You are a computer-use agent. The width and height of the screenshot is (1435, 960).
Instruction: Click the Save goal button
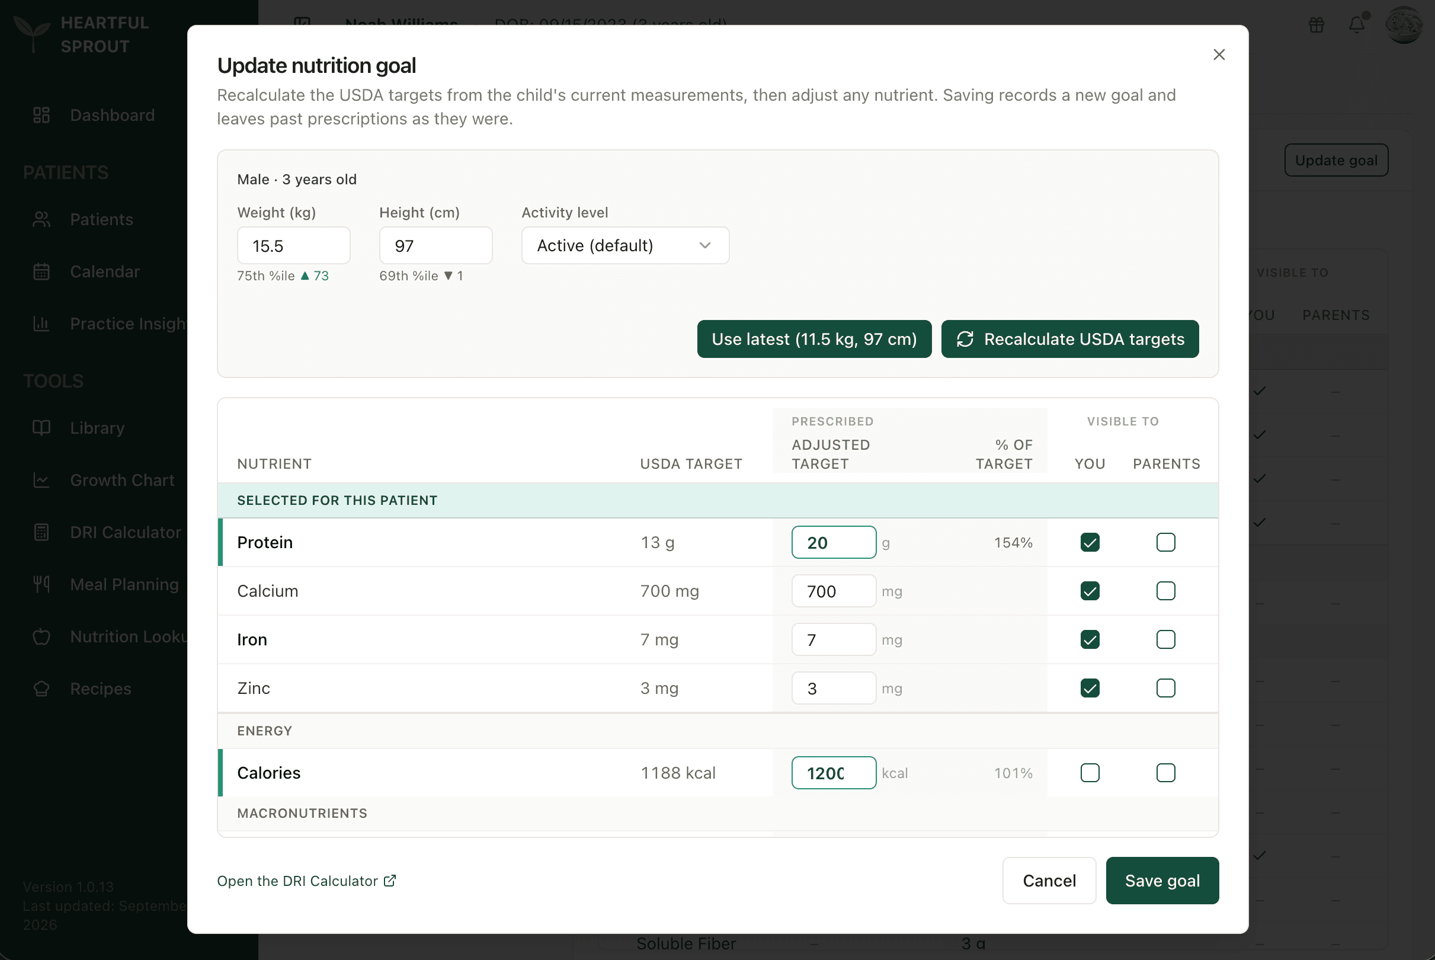tap(1161, 881)
